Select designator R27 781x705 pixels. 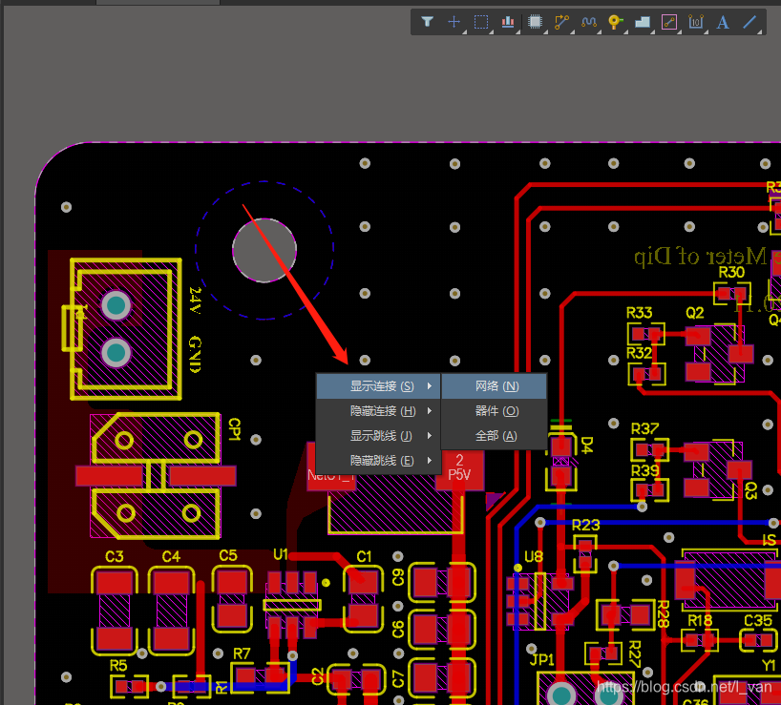pyautogui.click(x=635, y=653)
